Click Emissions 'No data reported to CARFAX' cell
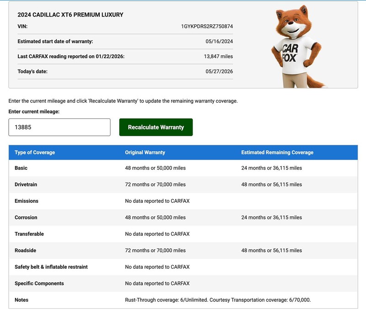Image resolution: width=366 pixels, height=310 pixels. click(157, 201)
